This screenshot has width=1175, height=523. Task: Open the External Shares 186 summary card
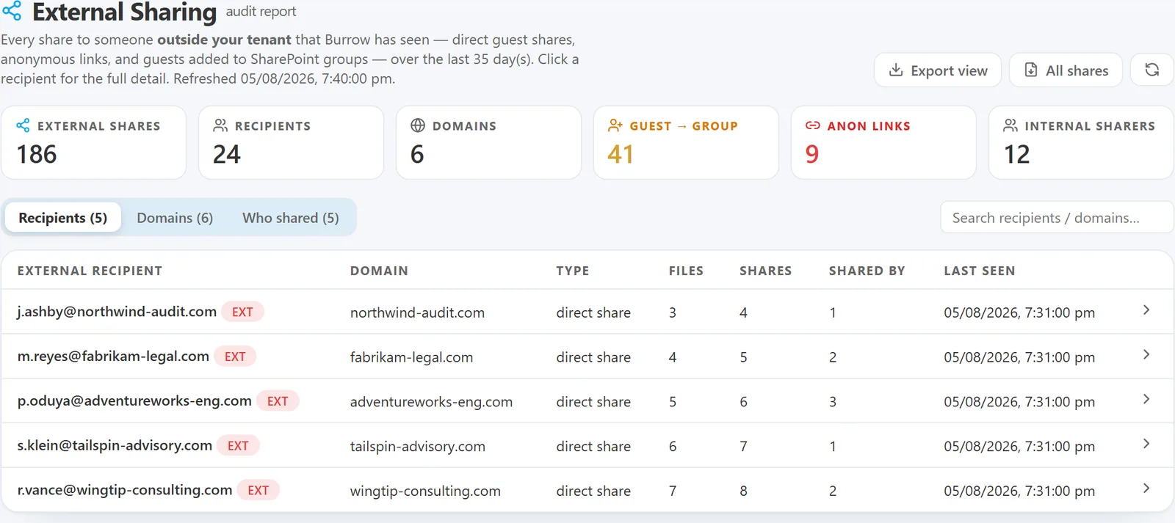tap(94, 142)
